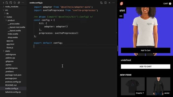The height and width of the screenshot is (97, 173).
Task: Open postcss.config.cjs file
Action: (x=13, y=82)
